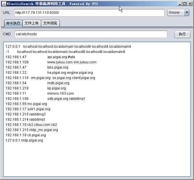Select the www.jukuu.com svn.jukuu.com line
The height and width of the screenshot is (180, 194).
pos(72,62)
